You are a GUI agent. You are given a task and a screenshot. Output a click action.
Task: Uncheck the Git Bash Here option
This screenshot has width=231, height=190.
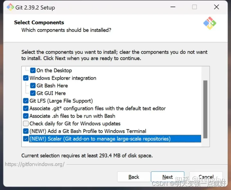[x=33, y=86]
